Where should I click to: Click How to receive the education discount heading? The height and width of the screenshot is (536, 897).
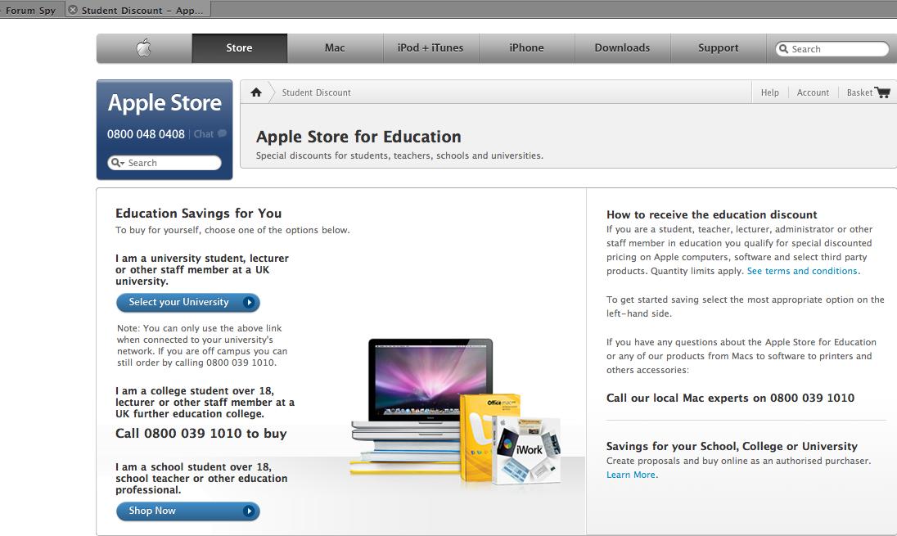[712, 214]
